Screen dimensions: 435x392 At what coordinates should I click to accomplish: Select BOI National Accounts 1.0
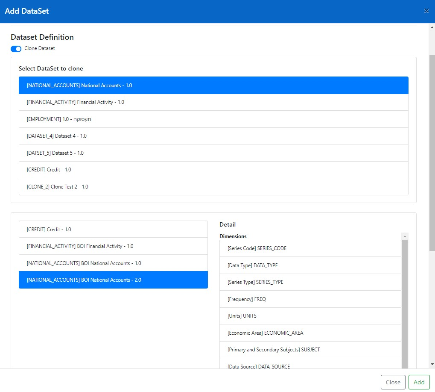click(113, 263)
